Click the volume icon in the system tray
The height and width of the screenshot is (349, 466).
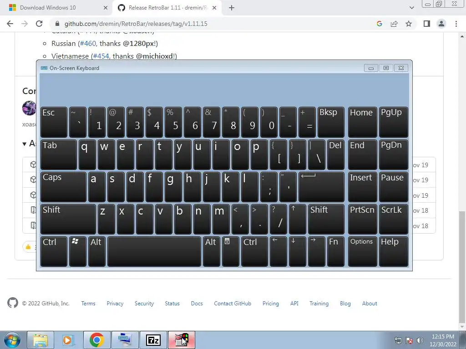[420, 340]
